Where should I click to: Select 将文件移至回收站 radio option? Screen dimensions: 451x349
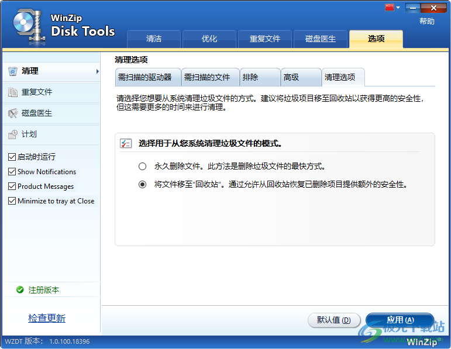pos(142,184)
